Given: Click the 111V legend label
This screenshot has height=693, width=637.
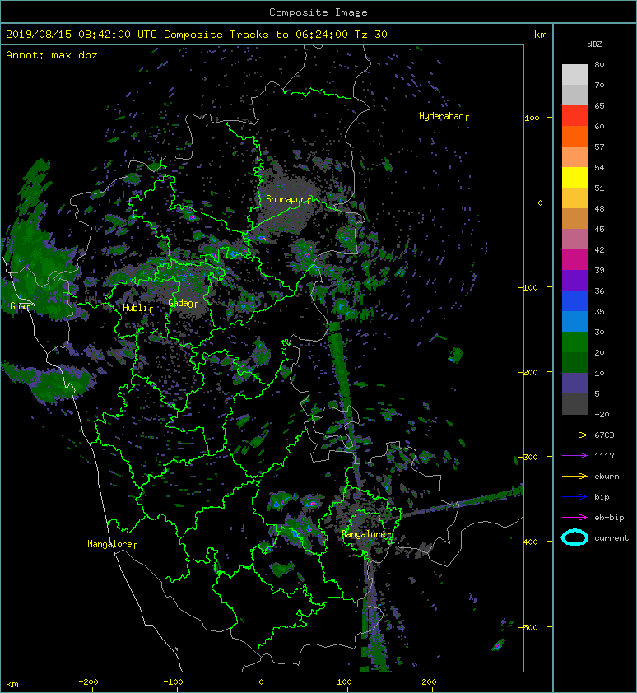Looking at the screenshot, I should [x=604, y=456].
